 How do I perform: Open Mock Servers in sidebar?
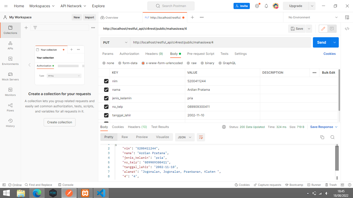click(10, 77)
